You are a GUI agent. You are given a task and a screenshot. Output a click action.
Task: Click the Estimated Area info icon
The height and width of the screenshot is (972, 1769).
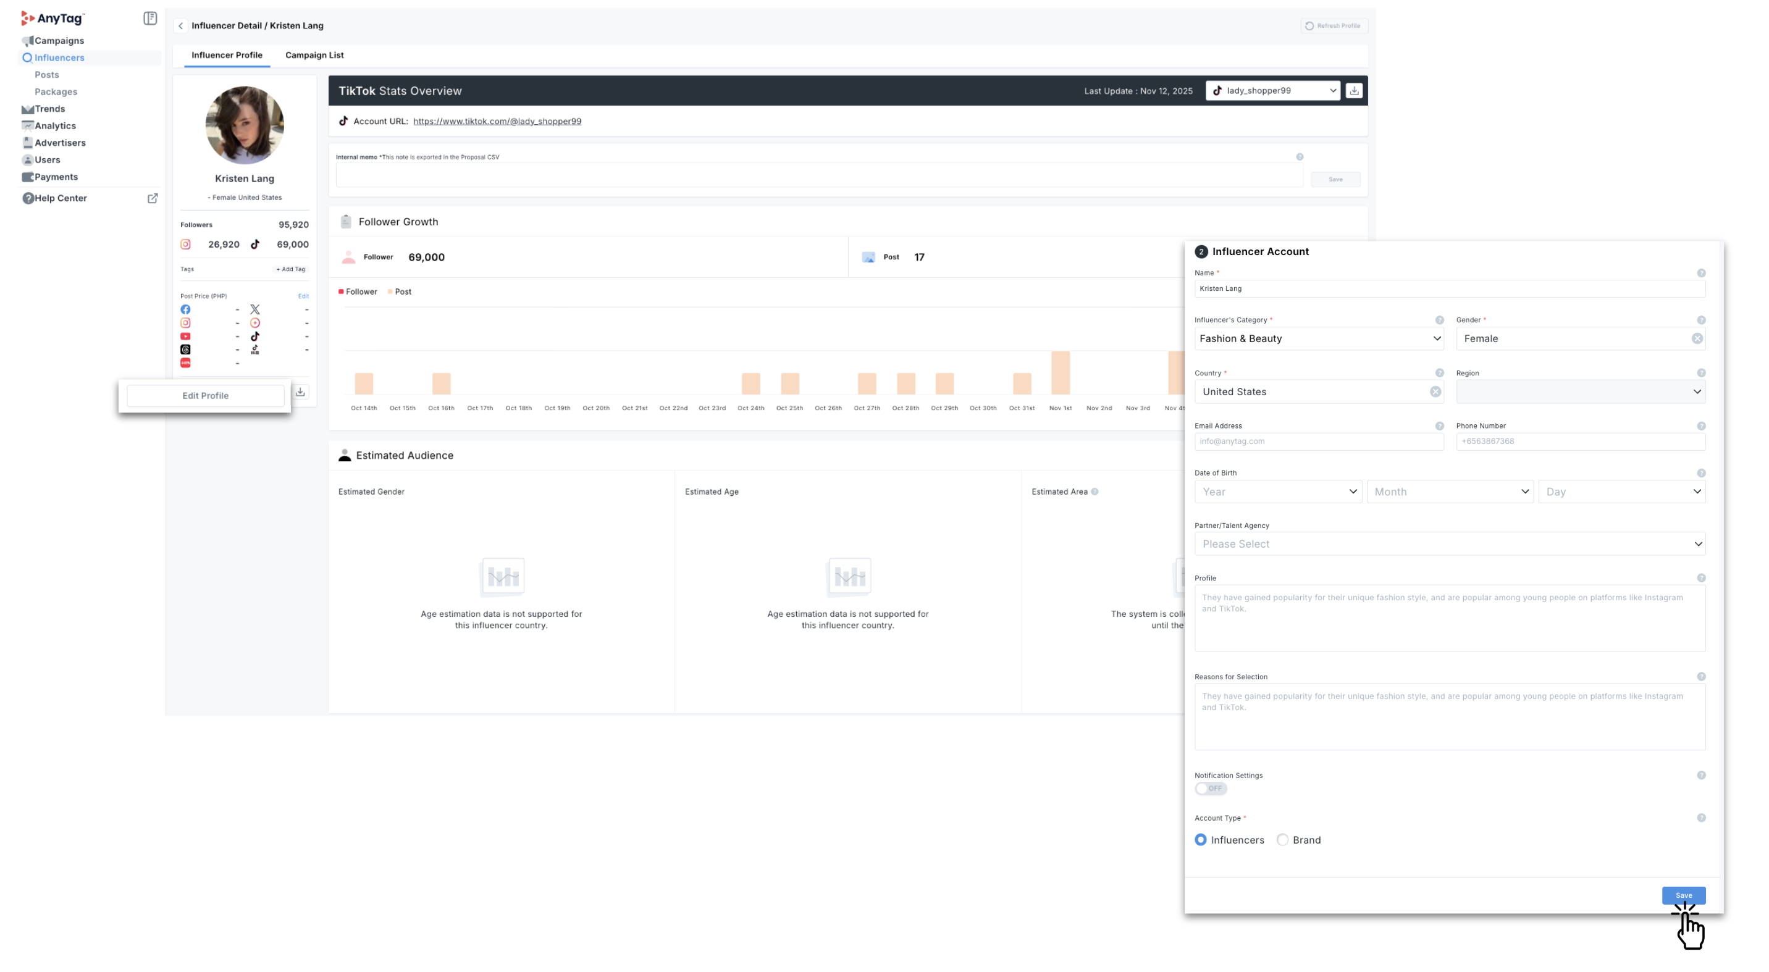(x=1095, y=492)
